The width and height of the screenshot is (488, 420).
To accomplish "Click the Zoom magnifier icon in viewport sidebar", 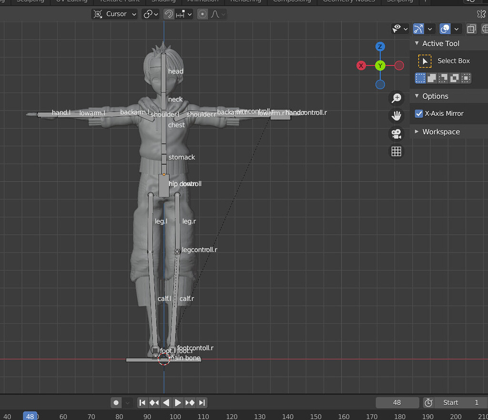I will [396, 98].
